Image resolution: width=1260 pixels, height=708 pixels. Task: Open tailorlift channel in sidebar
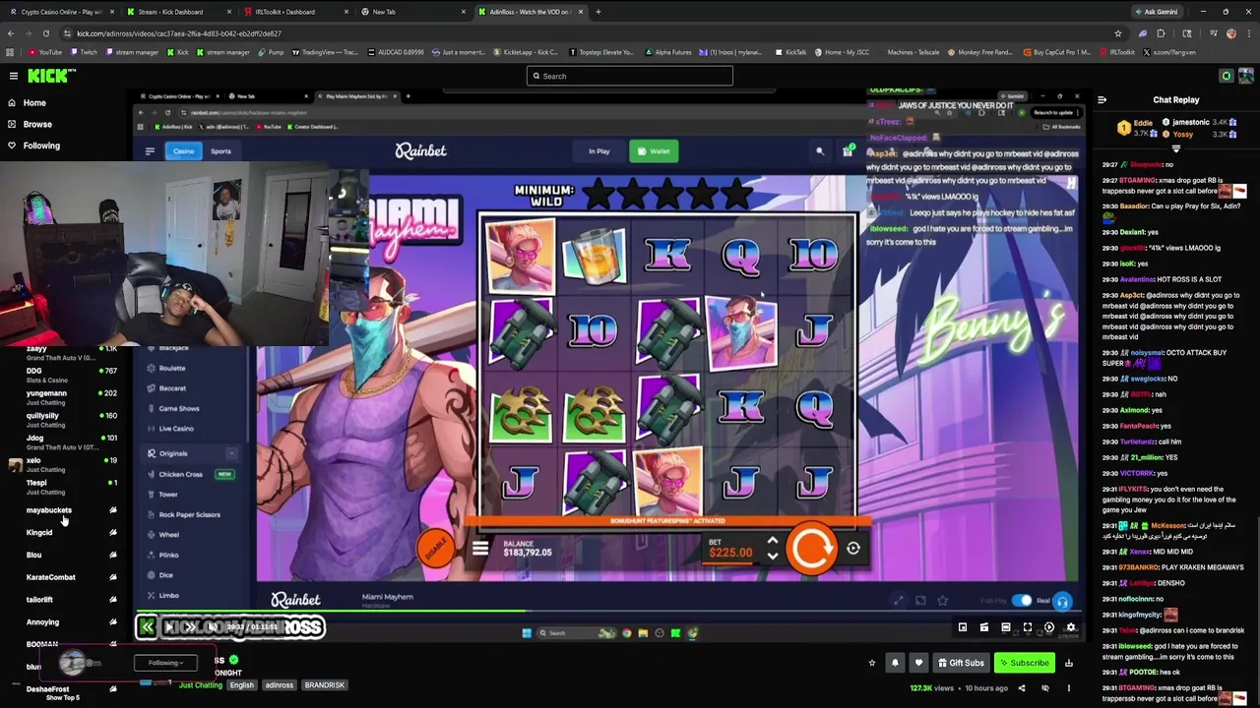coord(39,600)
